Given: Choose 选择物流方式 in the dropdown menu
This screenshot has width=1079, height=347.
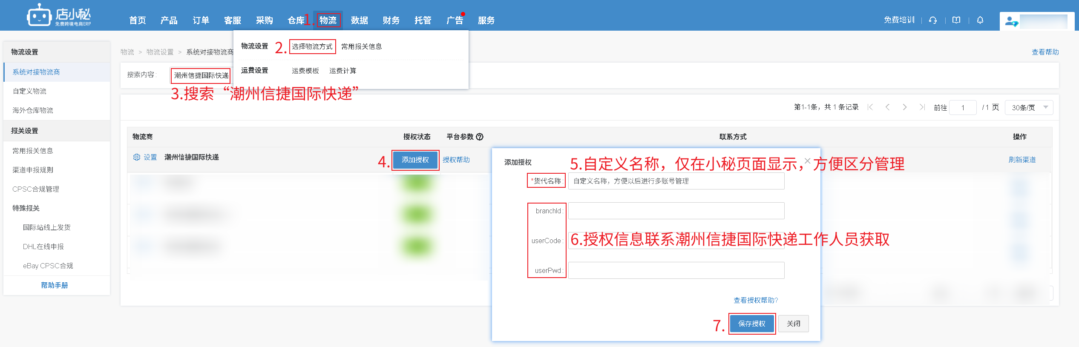Looking at the screenshot, I should point(312,46).
